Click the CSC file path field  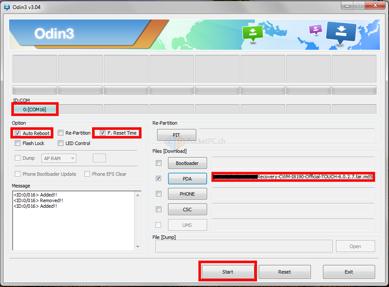[x=293, y=210]
